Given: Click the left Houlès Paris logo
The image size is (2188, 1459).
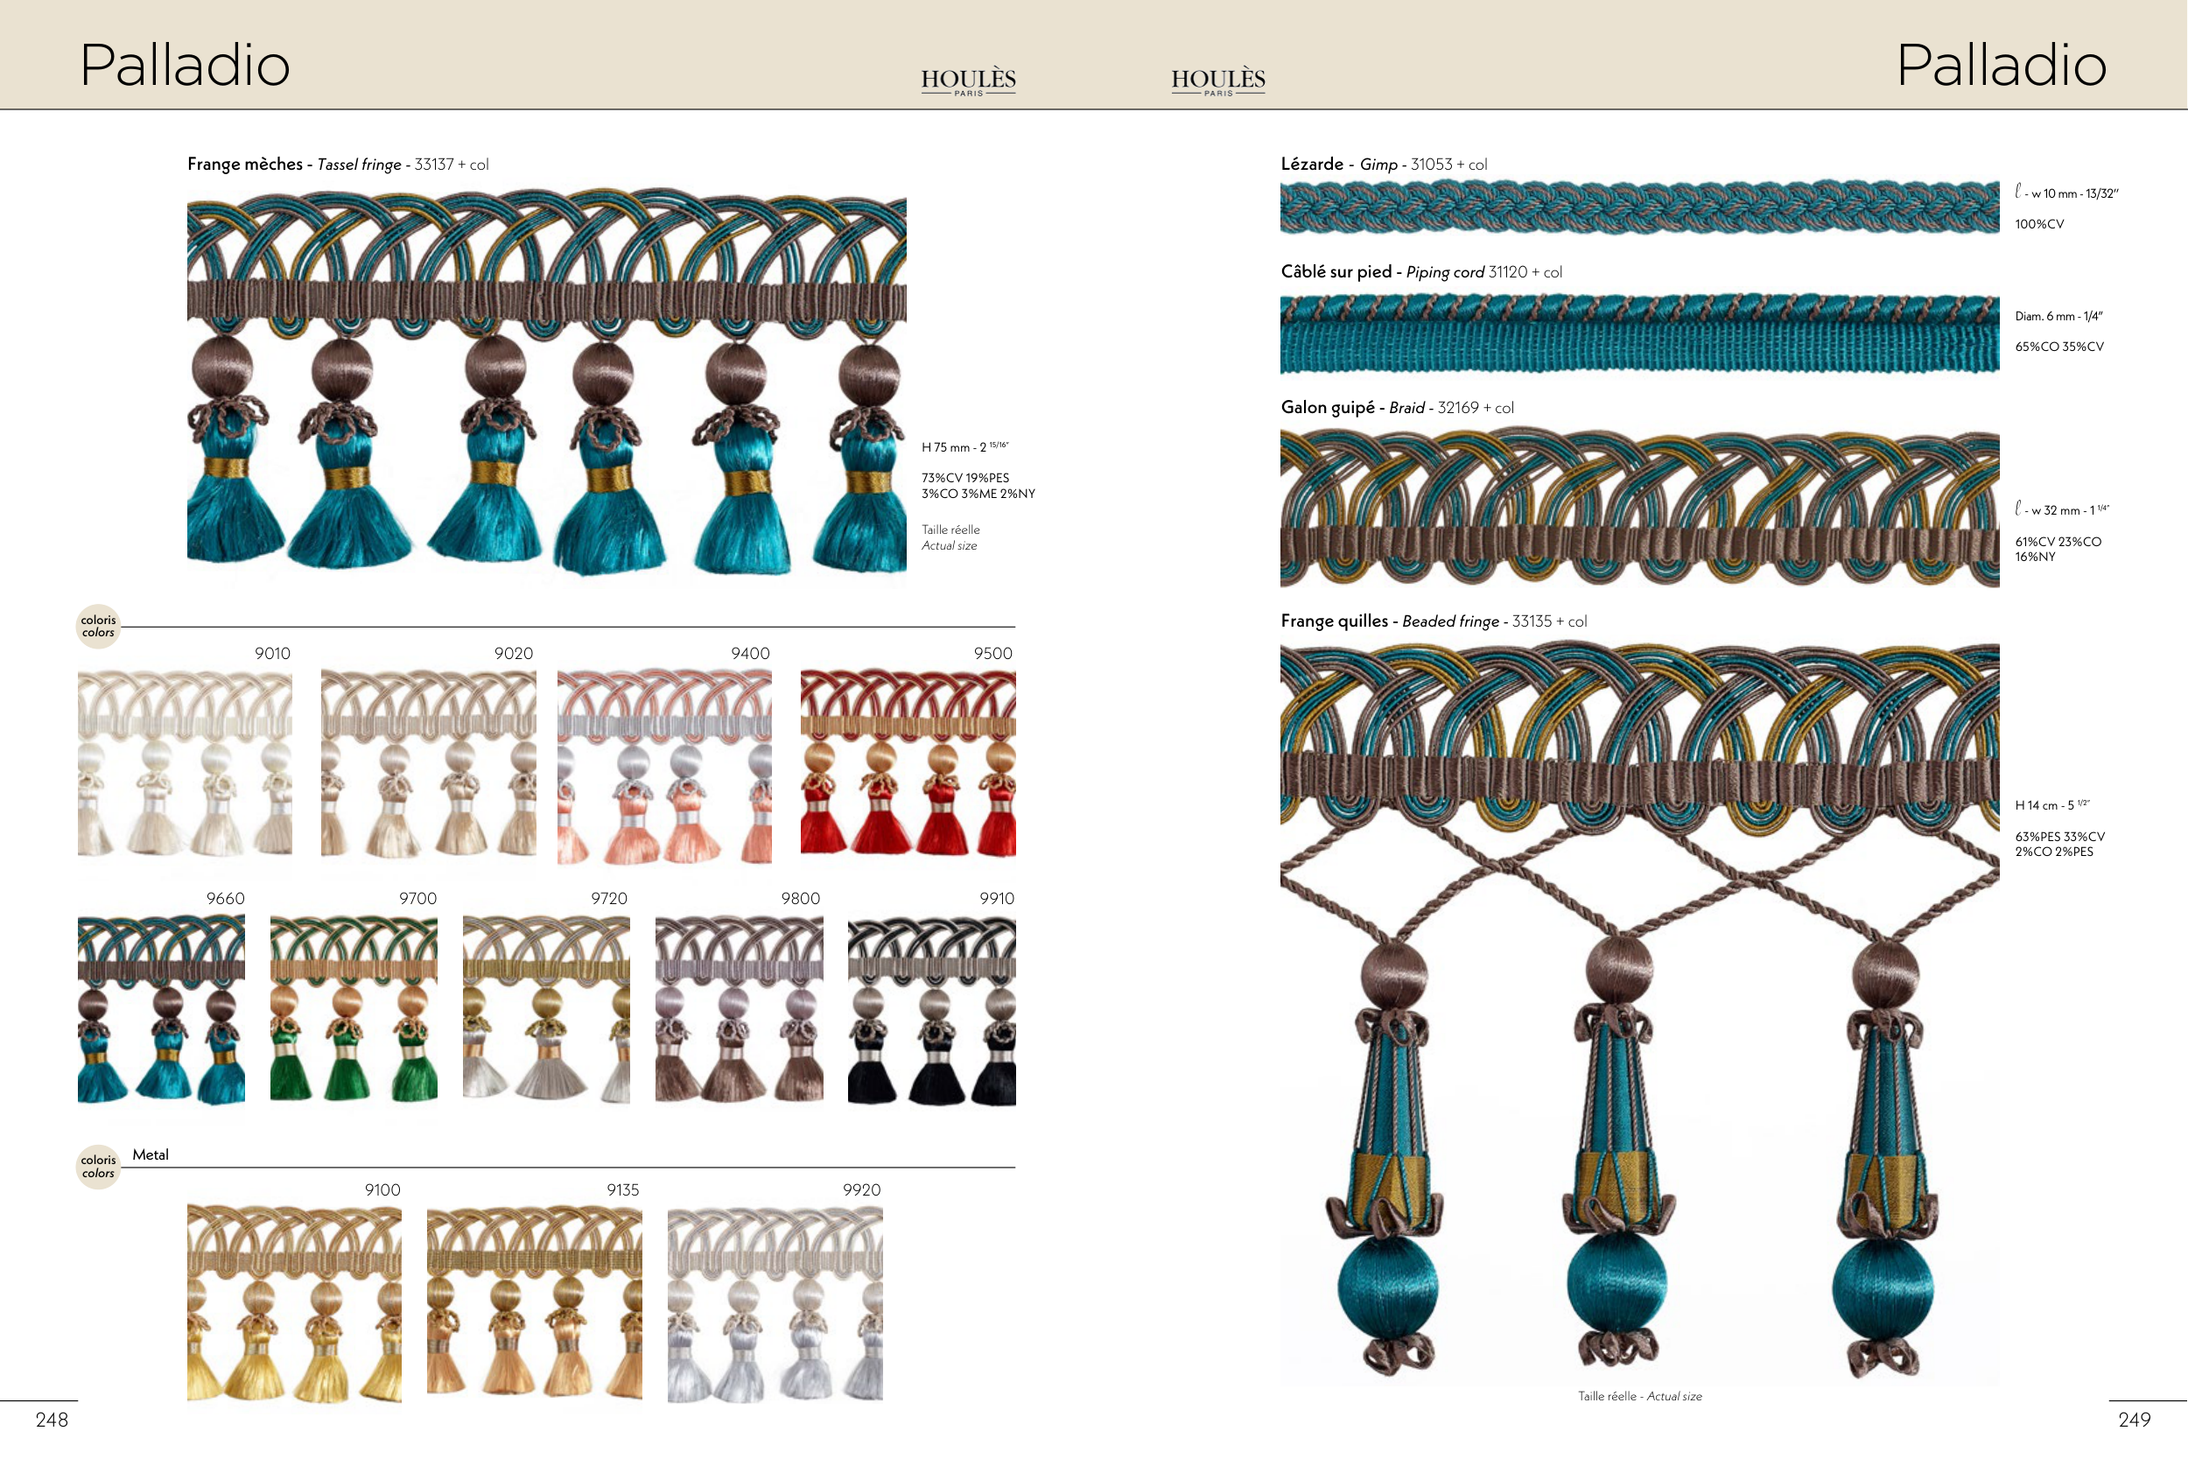Looking at the screenshot, I should 967,81.
